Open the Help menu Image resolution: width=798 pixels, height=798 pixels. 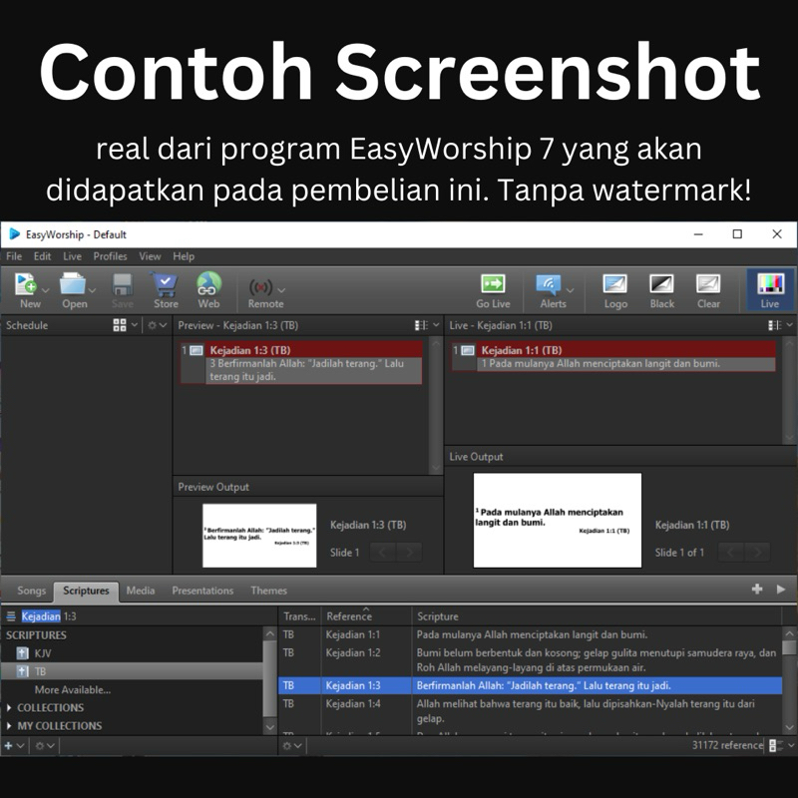(x=184, y=256)
